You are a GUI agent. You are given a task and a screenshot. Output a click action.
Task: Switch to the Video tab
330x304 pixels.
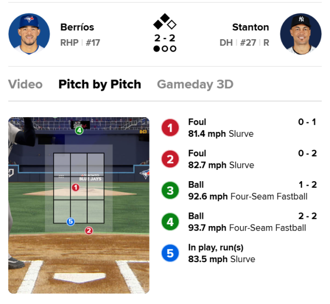[25, 84]
